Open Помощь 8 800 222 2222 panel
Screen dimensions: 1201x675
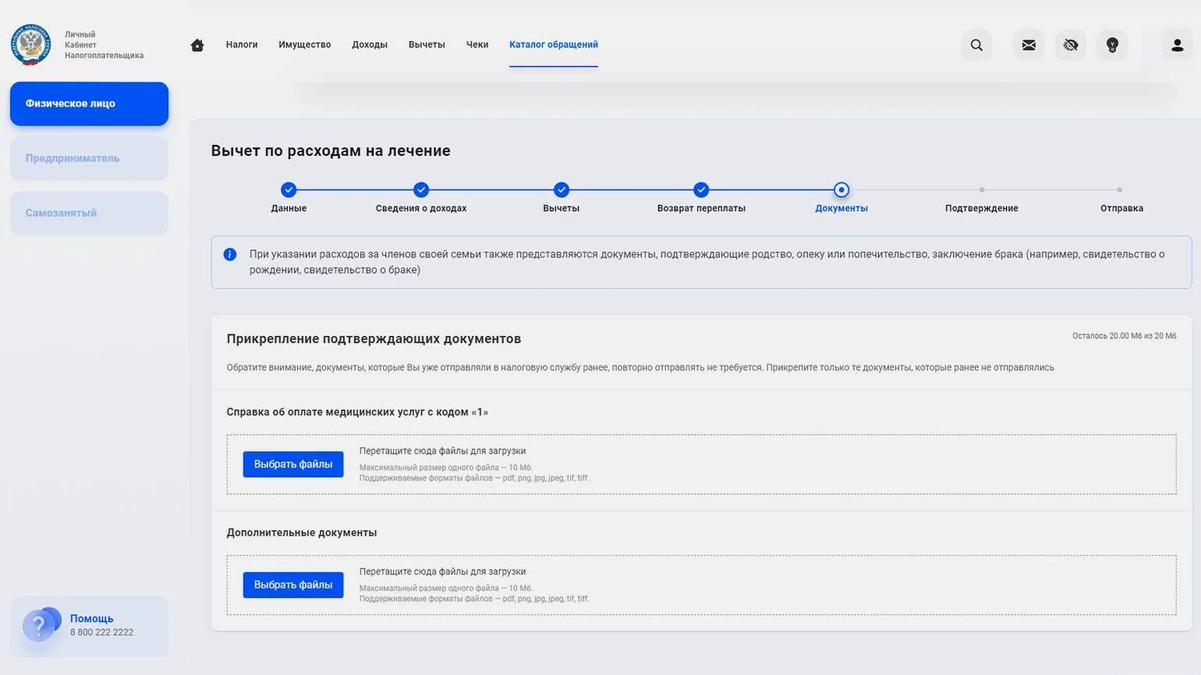[x=89, y=626]
